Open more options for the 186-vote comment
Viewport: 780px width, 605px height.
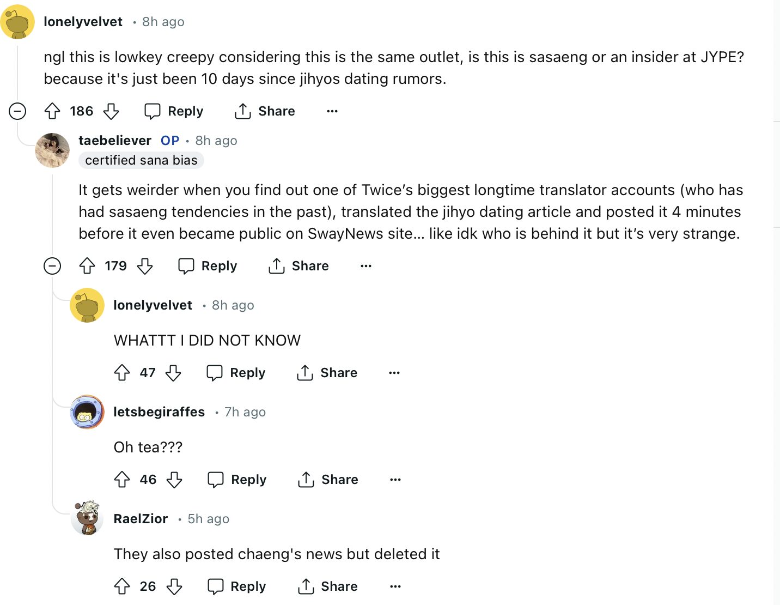[x=332, y=111]
